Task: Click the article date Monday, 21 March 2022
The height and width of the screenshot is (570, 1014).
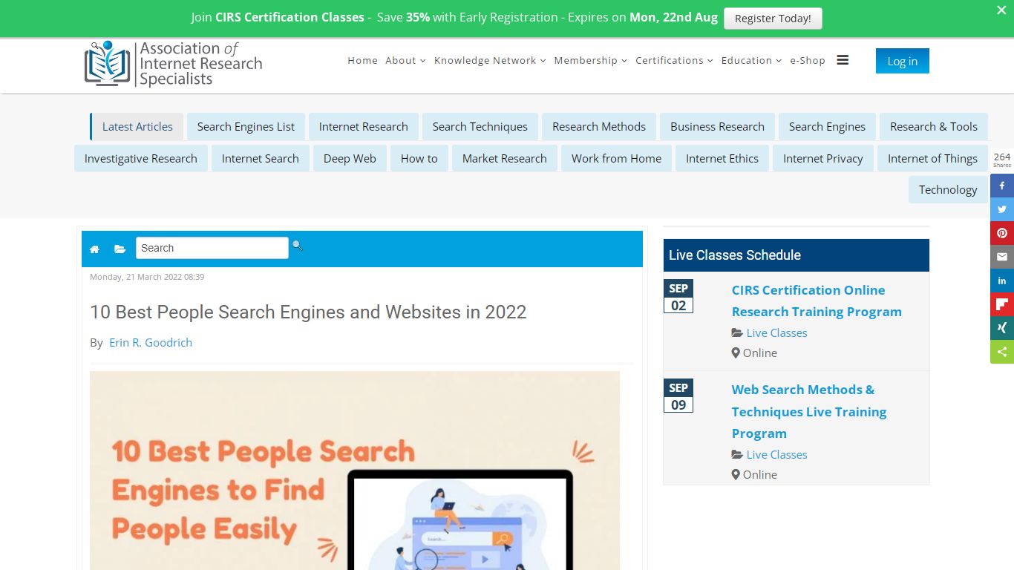Action: click(147, 277)
